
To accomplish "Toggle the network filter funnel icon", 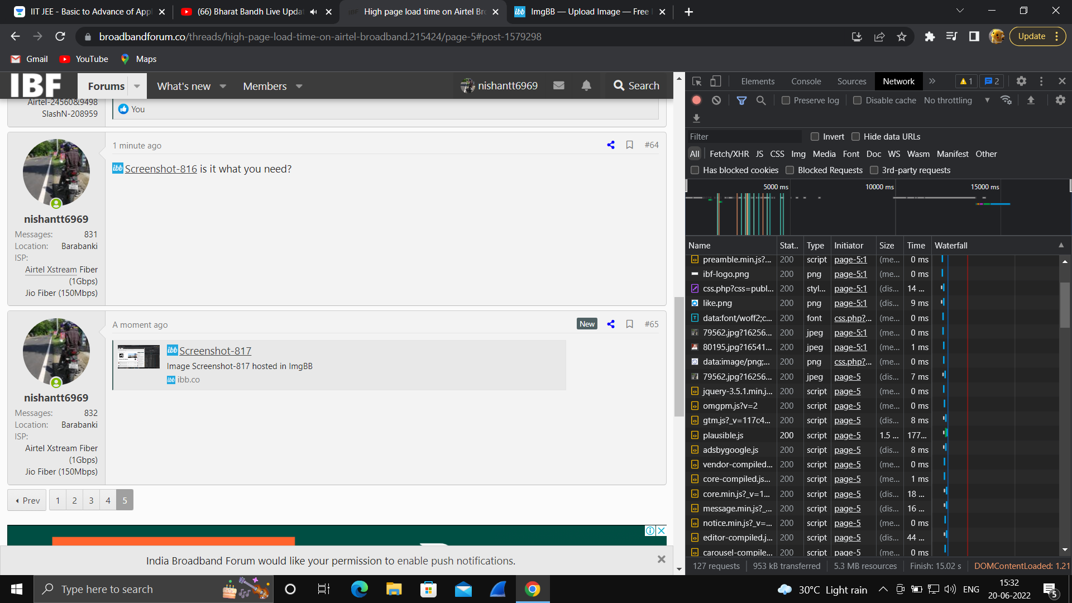I will click(741, 100).
